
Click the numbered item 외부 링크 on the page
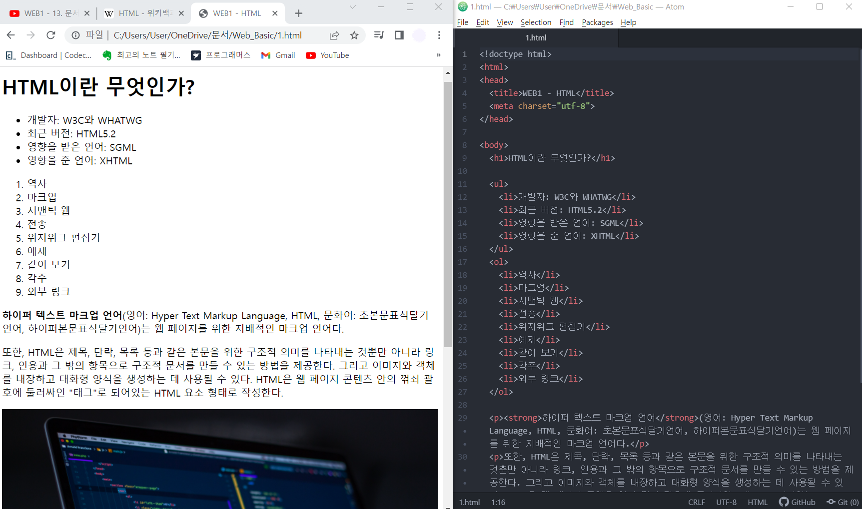pyautogui.click(x=48, y=292)
